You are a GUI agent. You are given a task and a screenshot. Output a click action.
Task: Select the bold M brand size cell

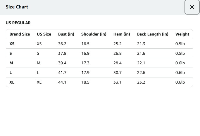pyautogui.click(x=11, y=63)
